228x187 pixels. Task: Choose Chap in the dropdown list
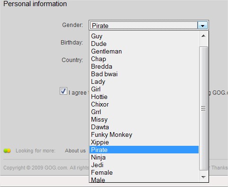pyautogui.click(x=144, y=59)
